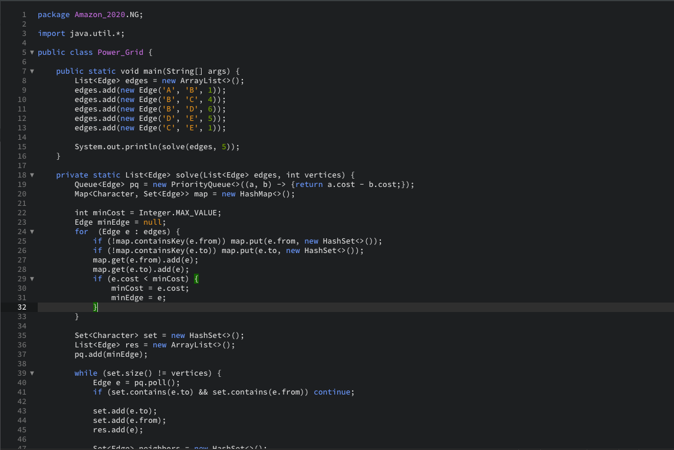Viewport: 674px width, 450px height.
Task: Click HashMap<>() on line 20
Action: tap(265, 194)
